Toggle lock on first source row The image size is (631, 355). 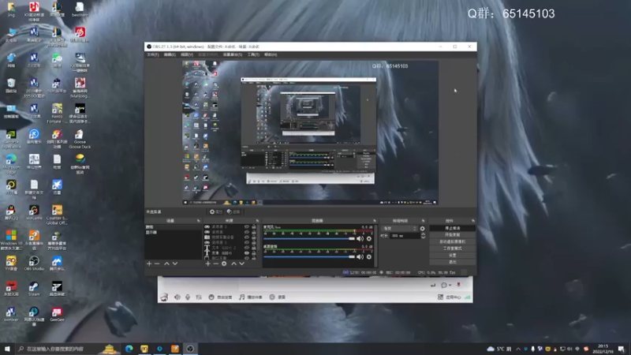(x=254, y=226)
